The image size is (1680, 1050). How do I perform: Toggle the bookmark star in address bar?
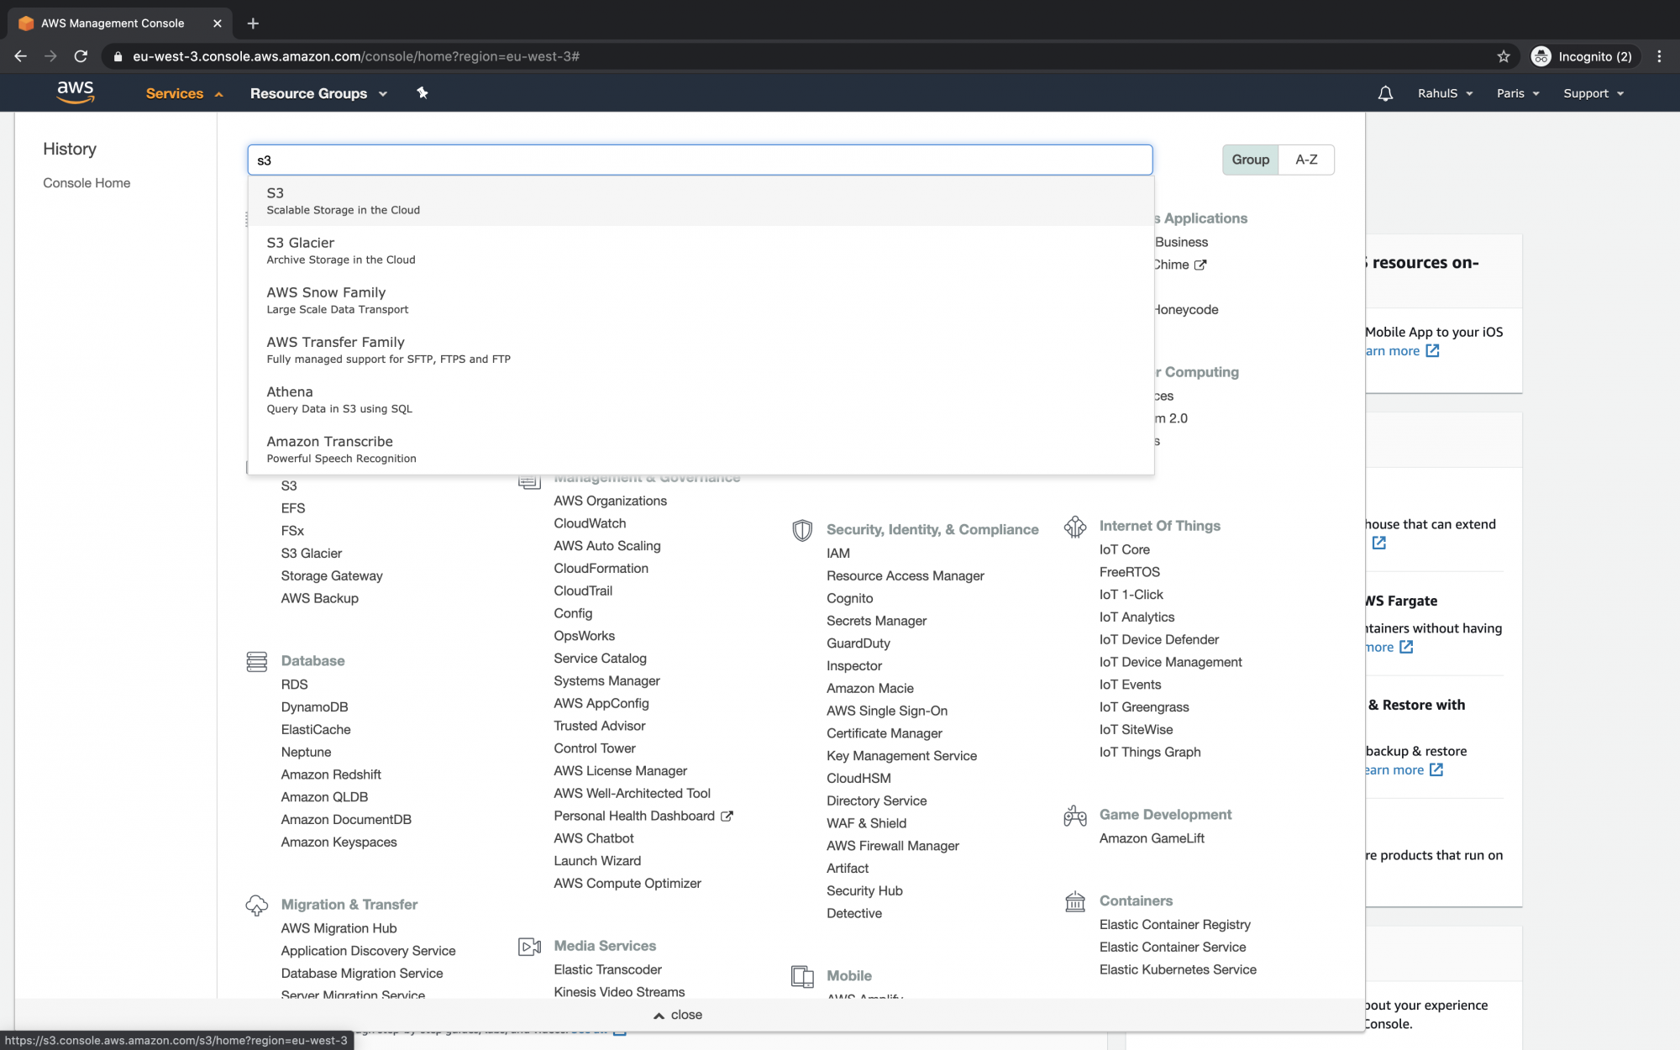tap(1503, 56)
